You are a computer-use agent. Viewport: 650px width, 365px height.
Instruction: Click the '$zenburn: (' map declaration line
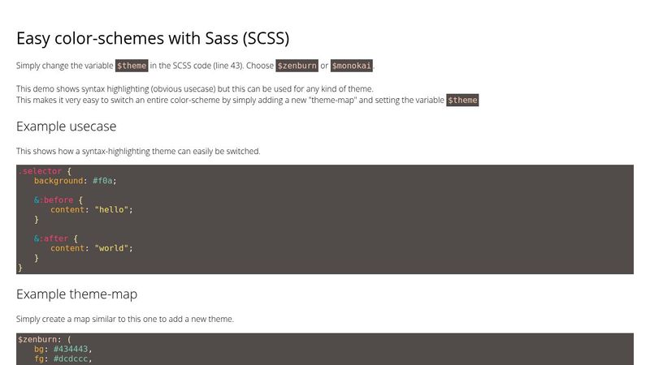(45, 339)
